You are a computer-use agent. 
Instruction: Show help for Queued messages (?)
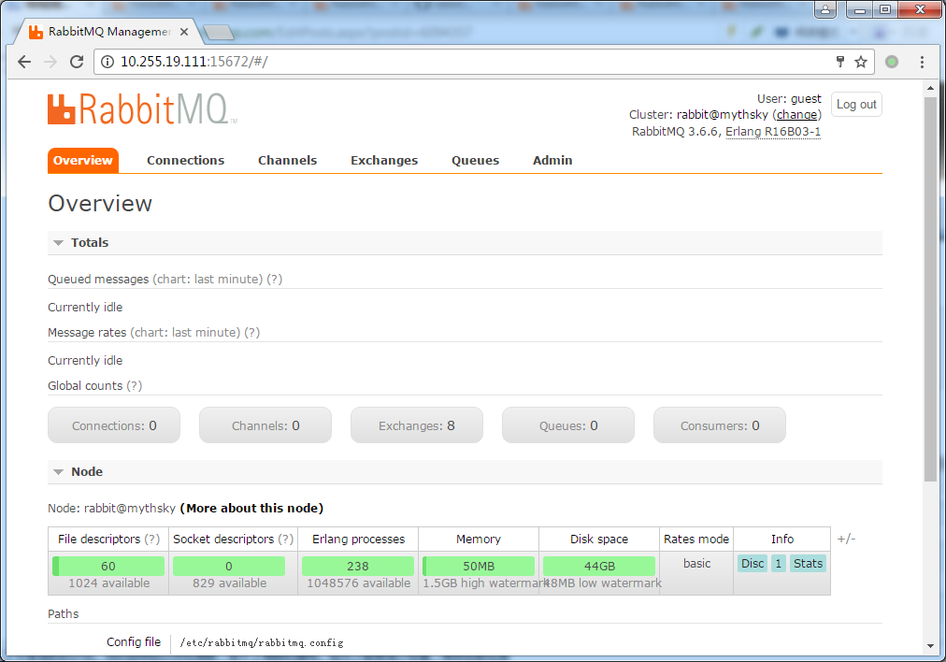click(x=275, y=280)
